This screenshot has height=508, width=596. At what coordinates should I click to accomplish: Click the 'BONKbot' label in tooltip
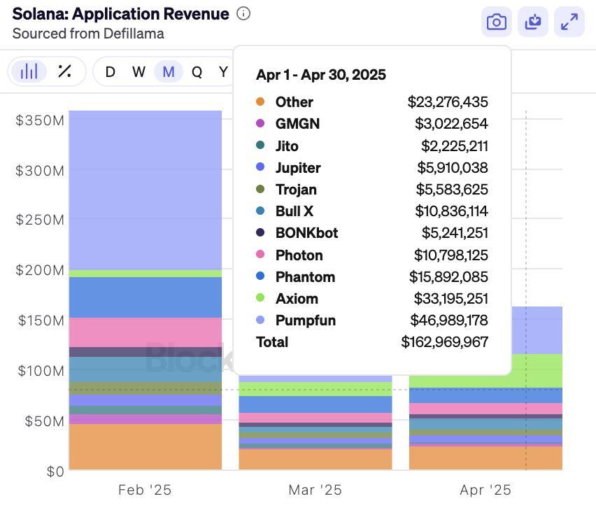click(306, 233)
